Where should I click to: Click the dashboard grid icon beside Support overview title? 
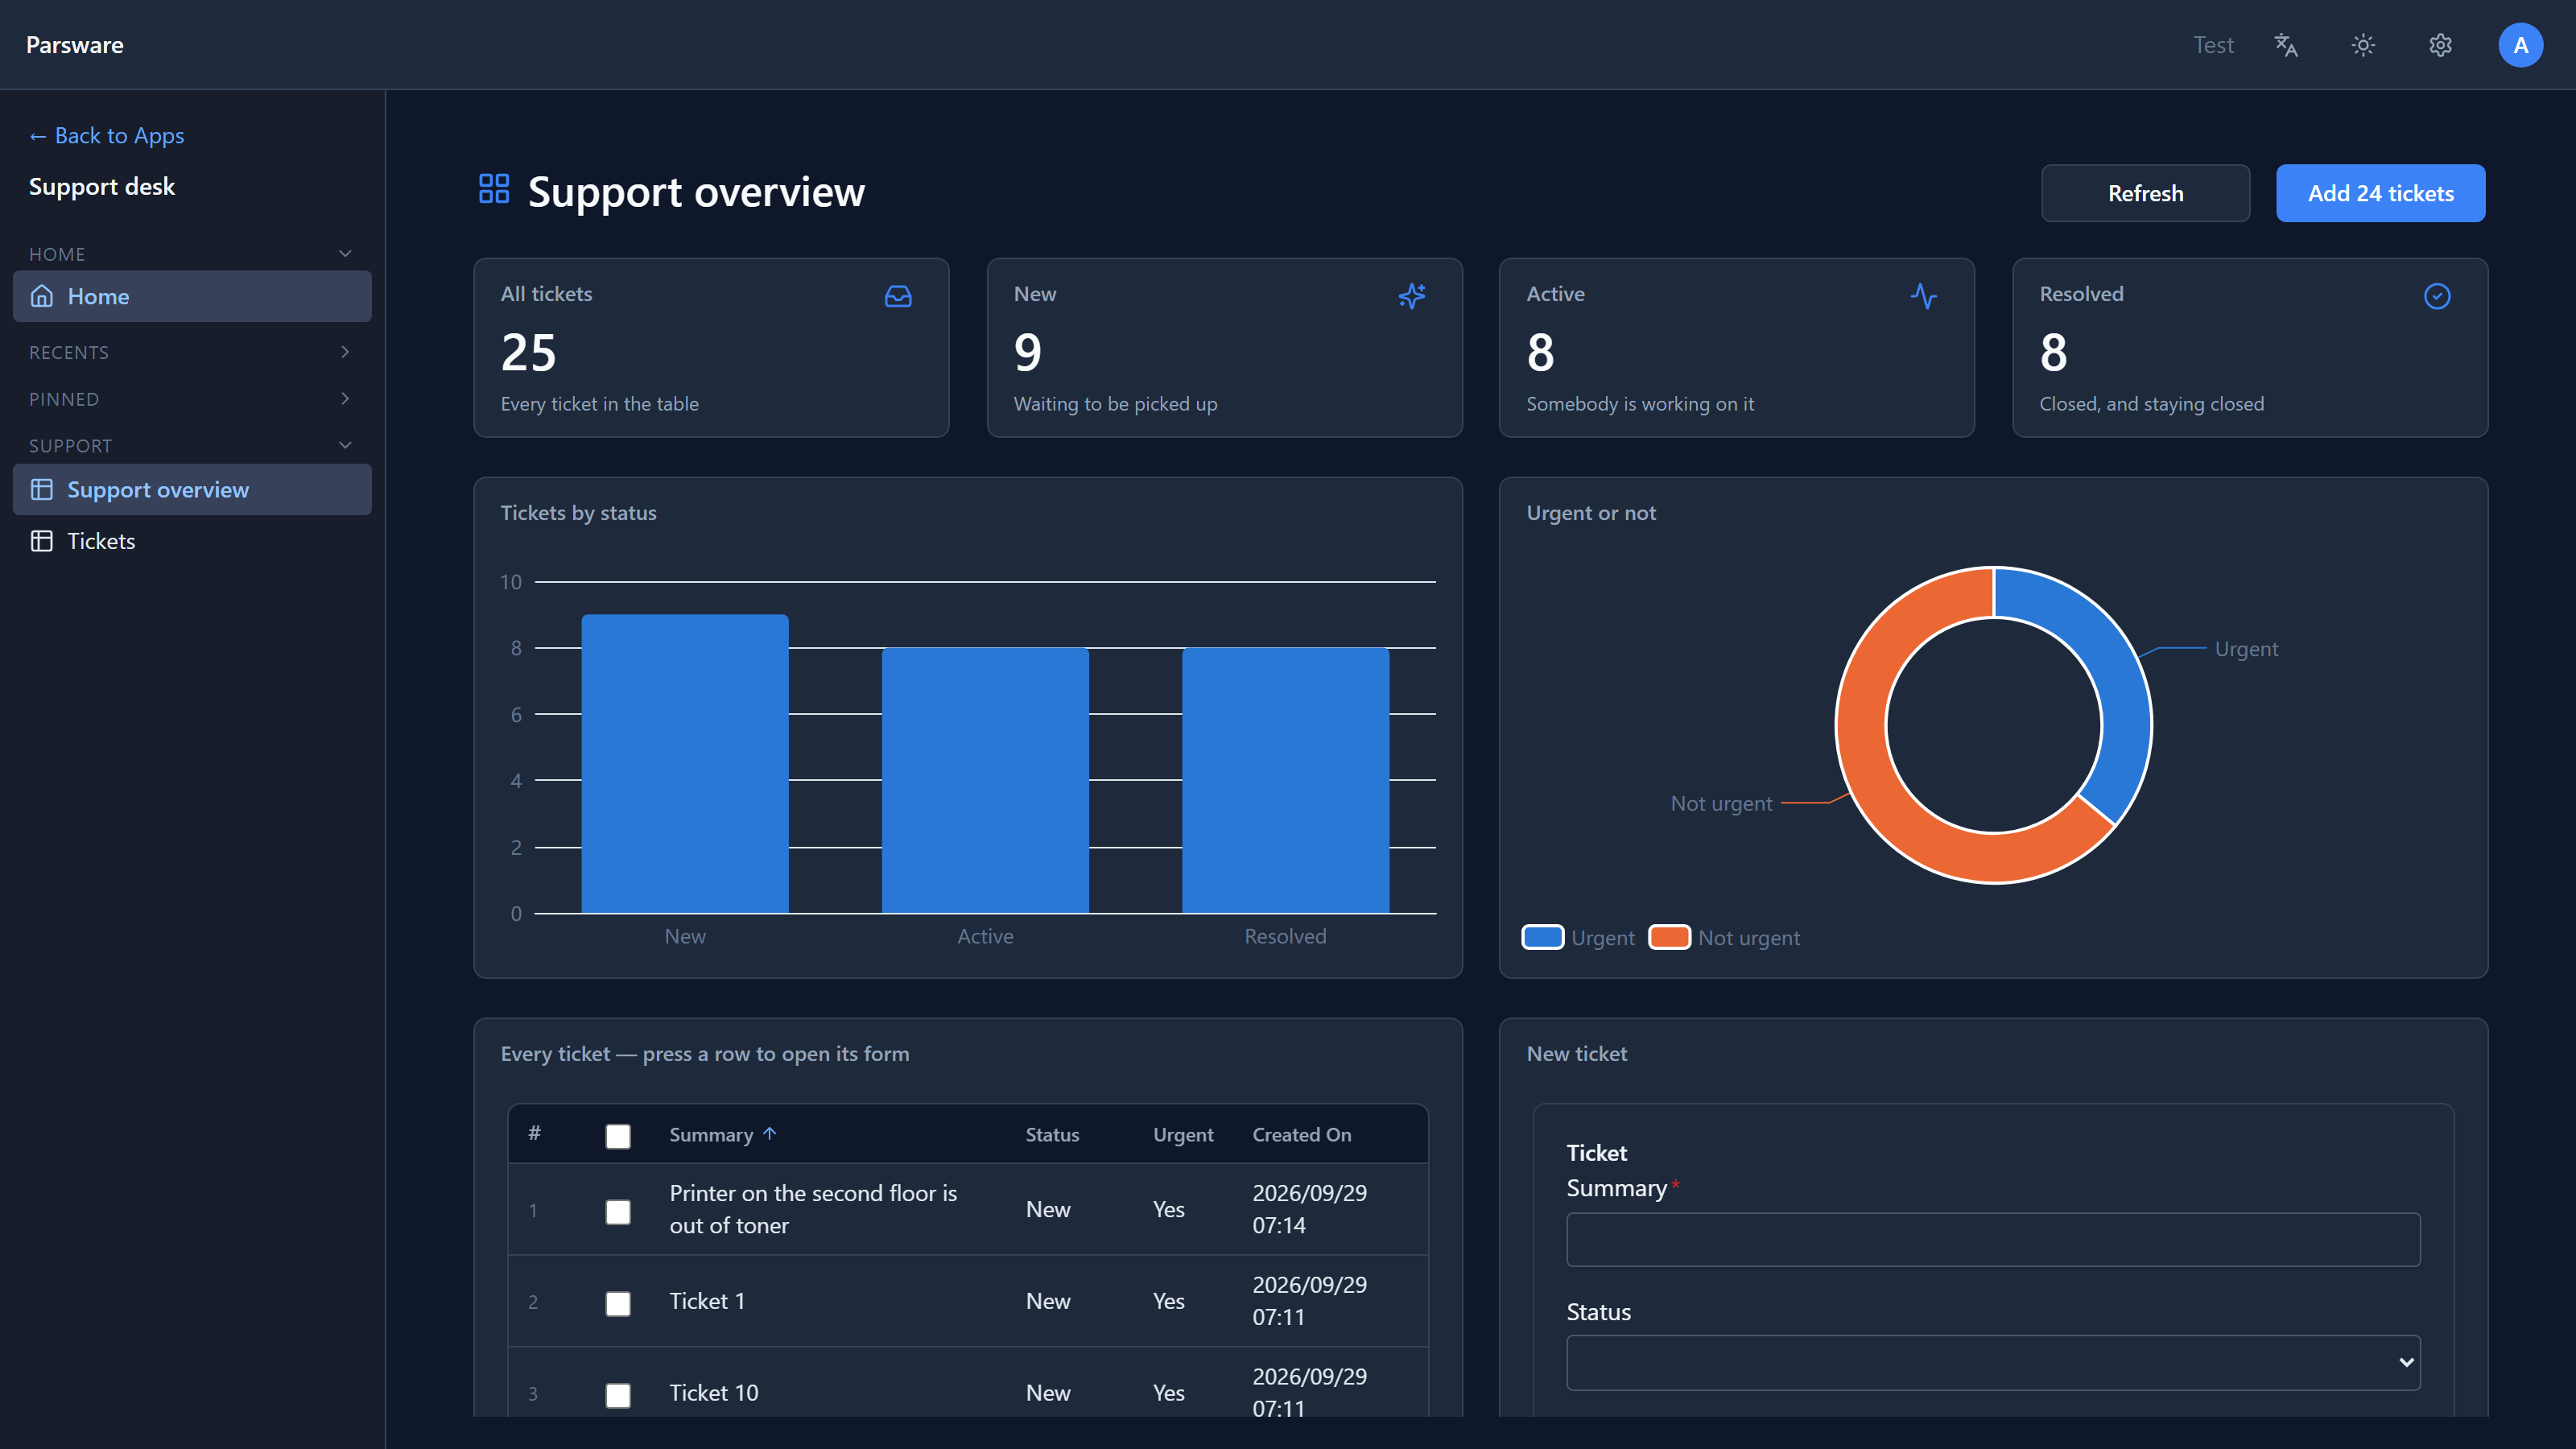tap(494, 189)
